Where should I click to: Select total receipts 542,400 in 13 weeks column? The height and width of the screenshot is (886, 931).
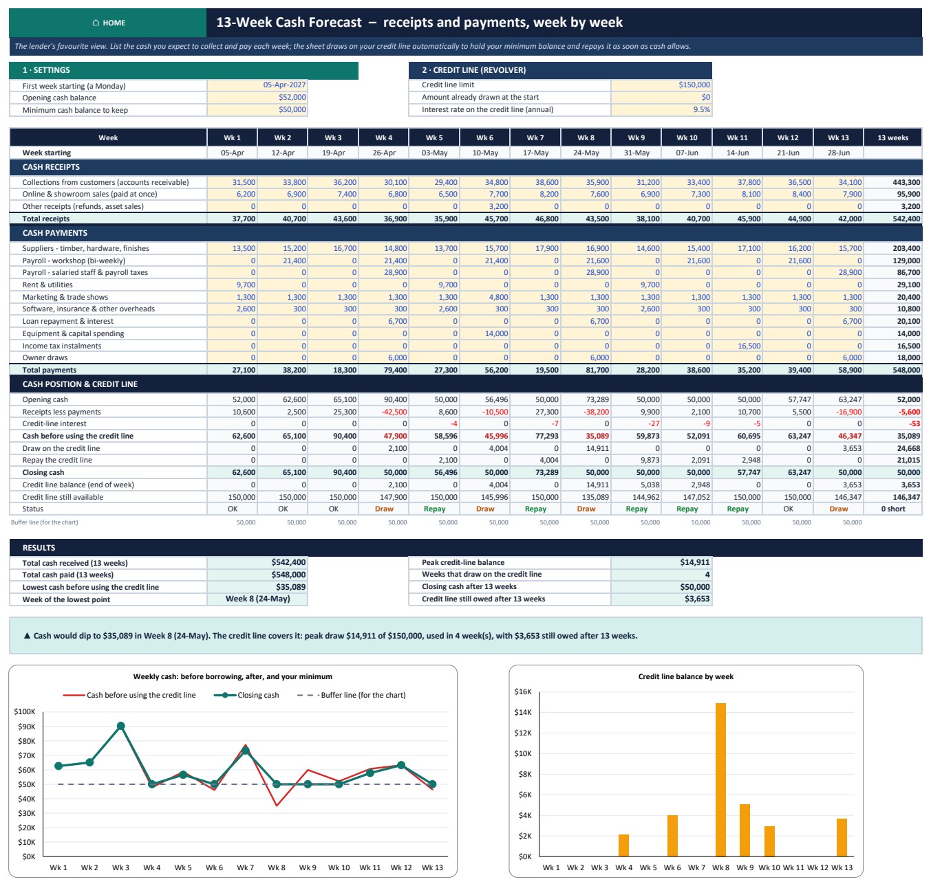[893, 219]
